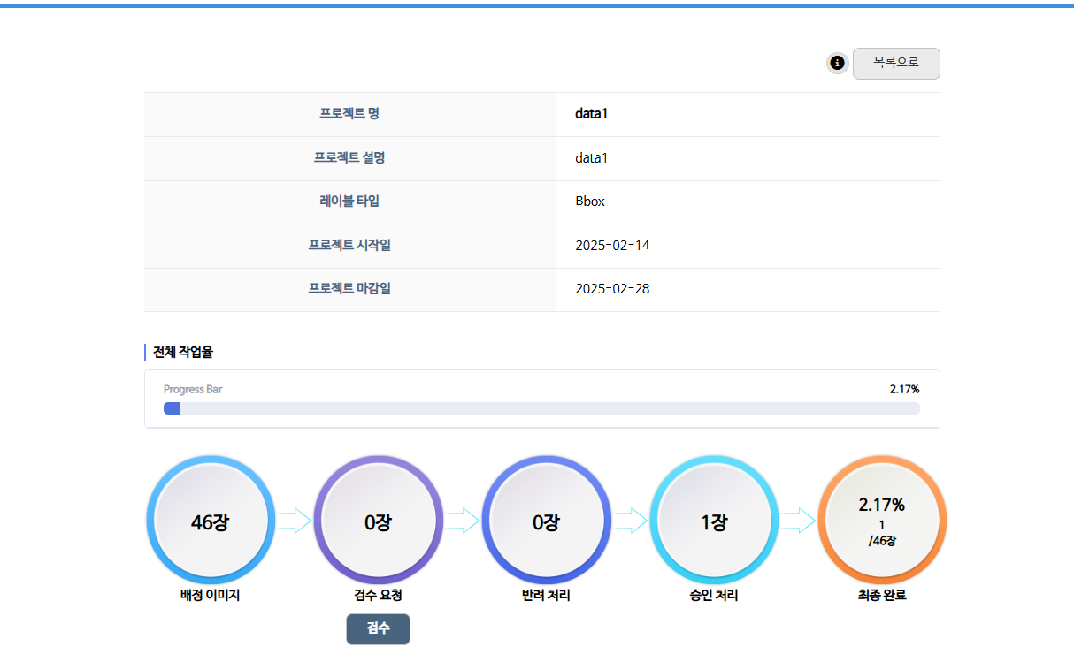Screen dimensions: 1074x662
Task: Open the cyan 1장 승인 처리 circle
Action: 714,521
